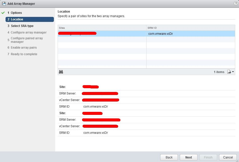Click the binoculars find icon
Image resolution: width=239 pixels, height=162 pixels.
click(61, 72)
